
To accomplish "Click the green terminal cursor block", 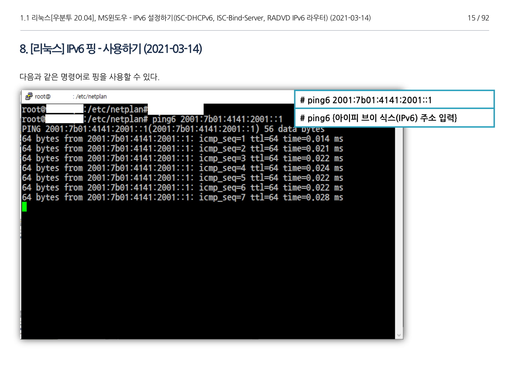I will pos(24,207).
